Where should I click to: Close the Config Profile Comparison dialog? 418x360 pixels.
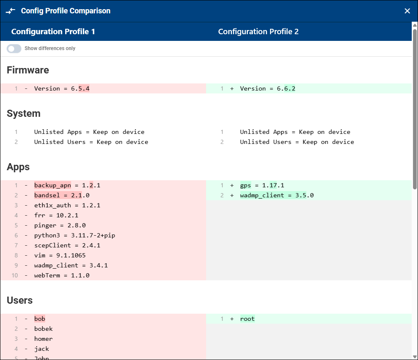click(407, 11)
